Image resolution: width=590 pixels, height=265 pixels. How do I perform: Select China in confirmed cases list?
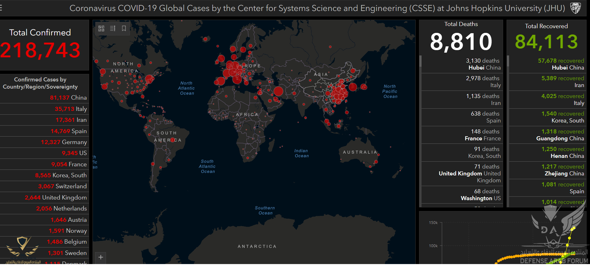[68, 98]
